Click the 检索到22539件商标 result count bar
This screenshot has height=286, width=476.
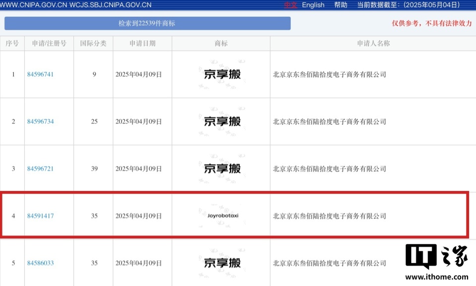pos(148,23)
